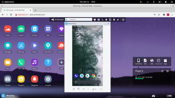Open the Frequent contacts icon
The image size is (175, 98).
(21, 79)
